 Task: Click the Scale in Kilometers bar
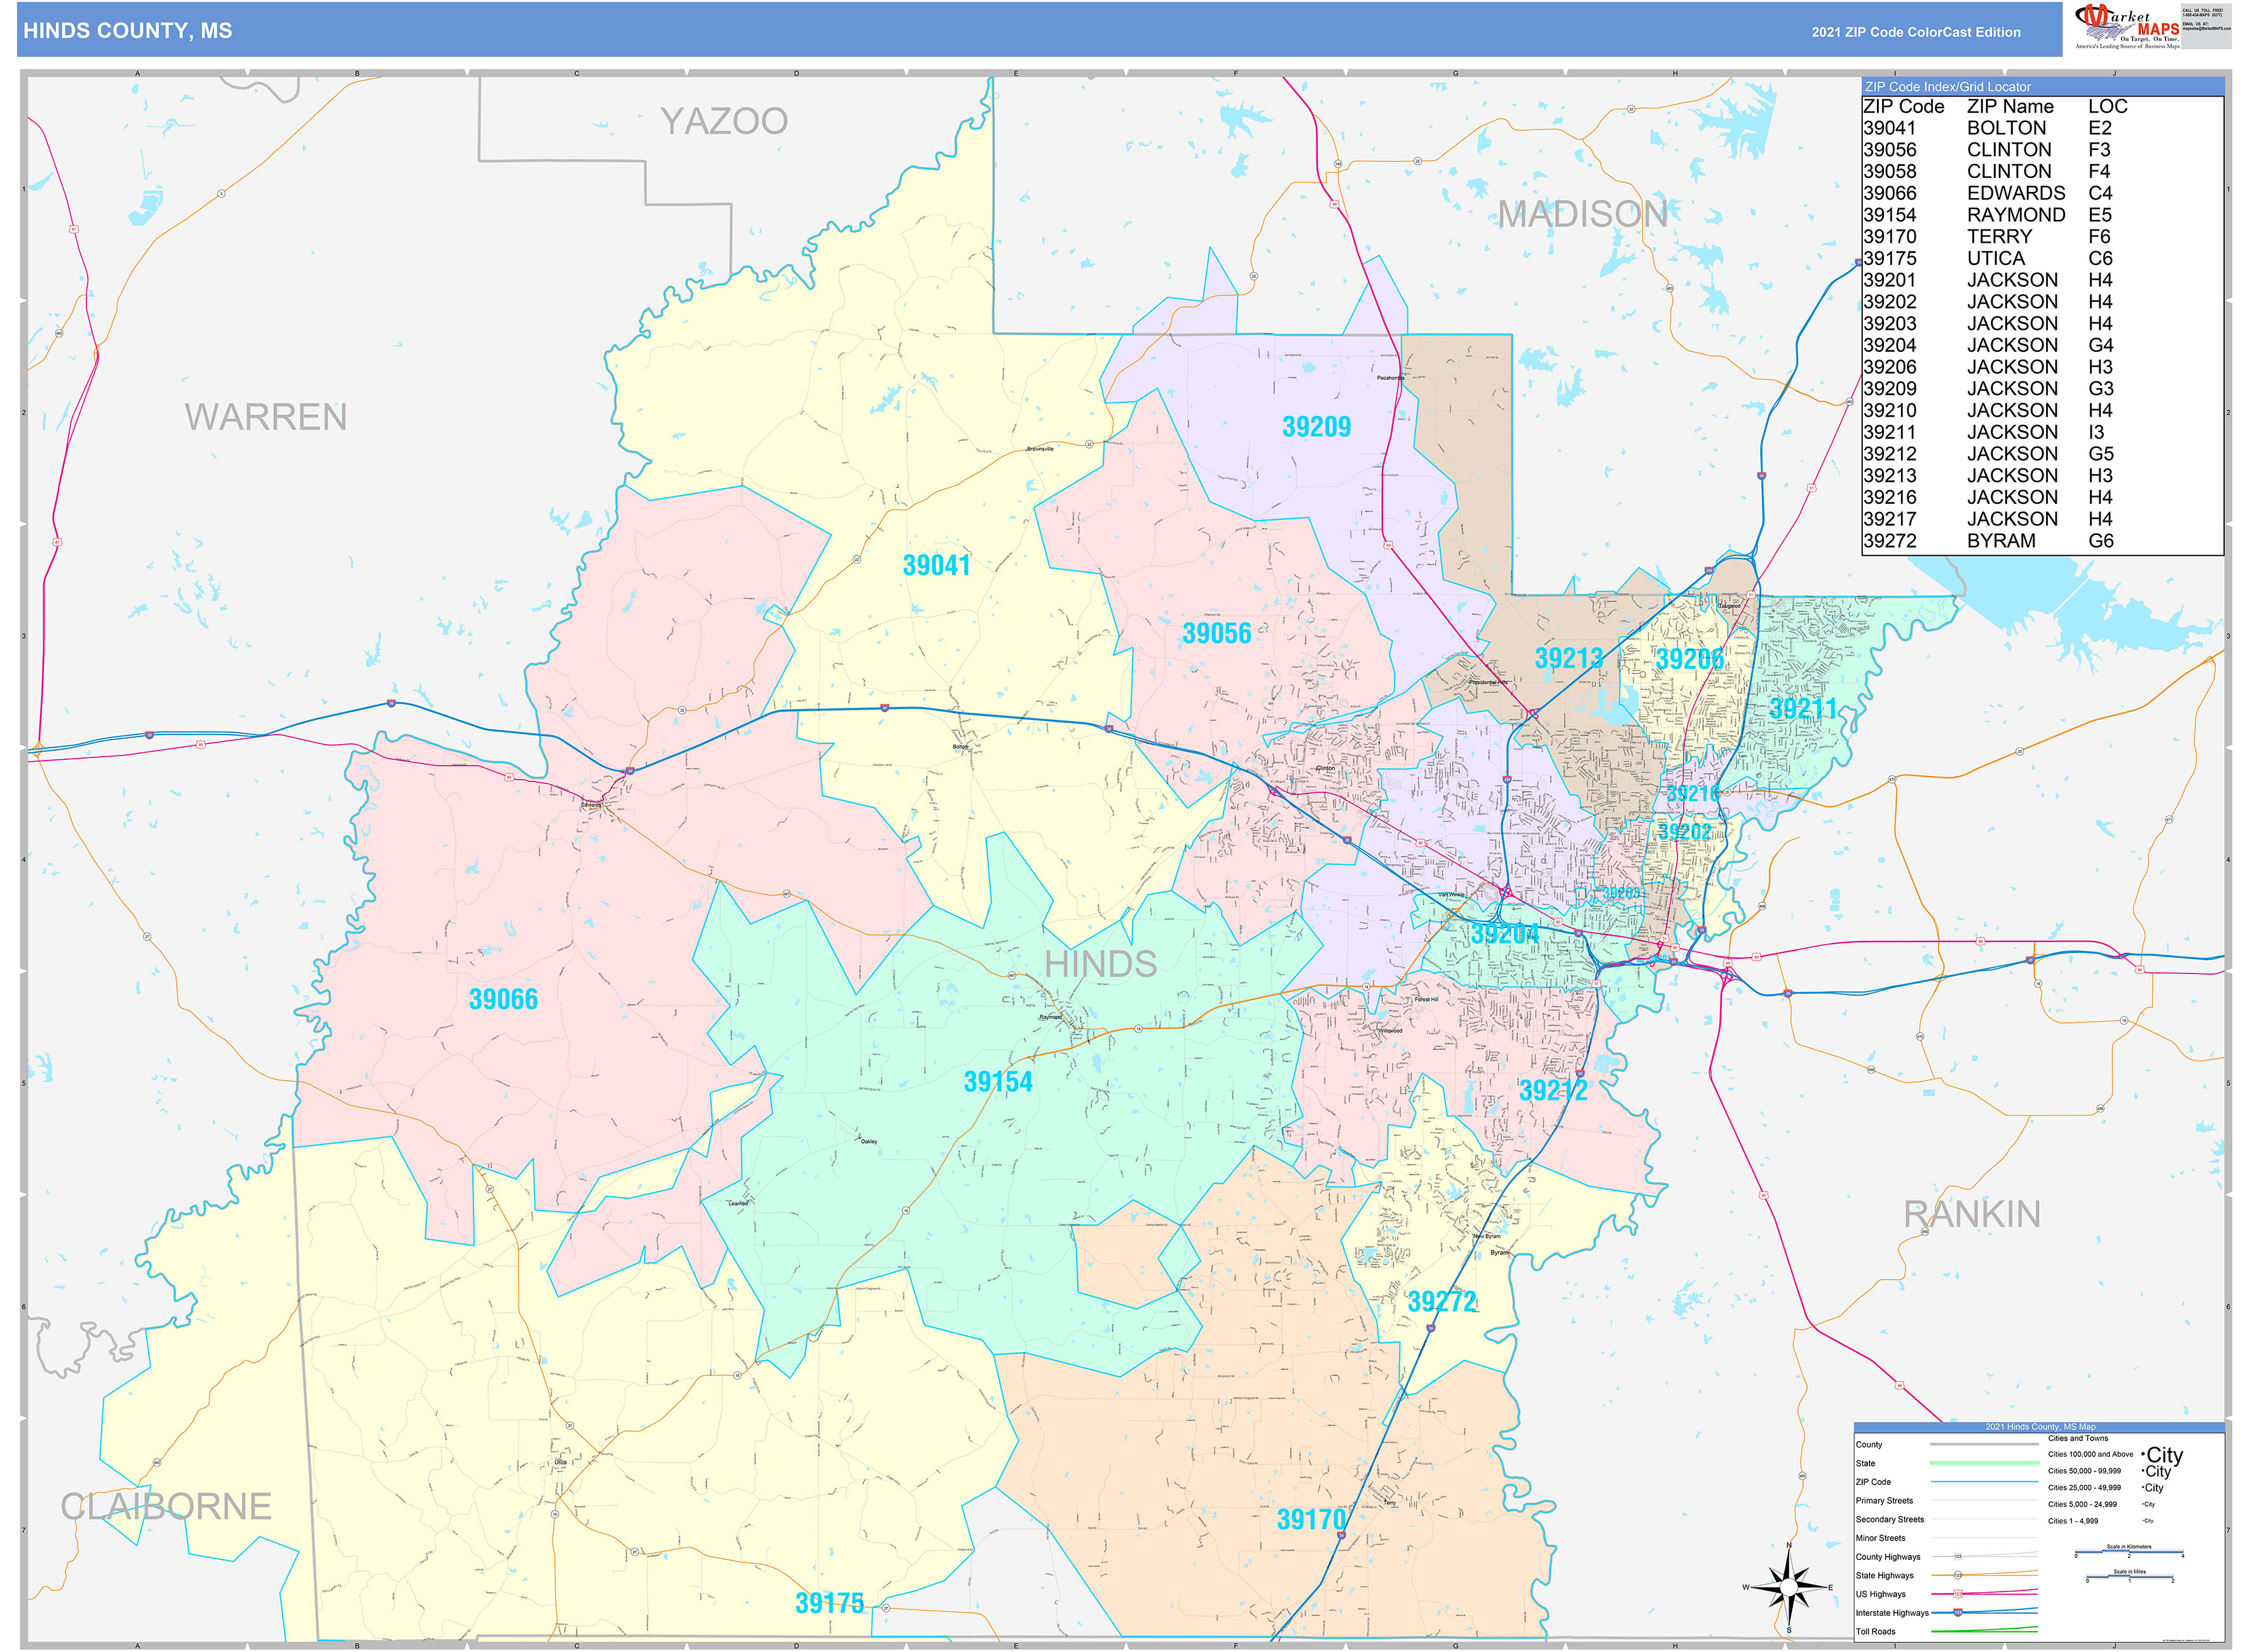[x=2129, y=1552]
